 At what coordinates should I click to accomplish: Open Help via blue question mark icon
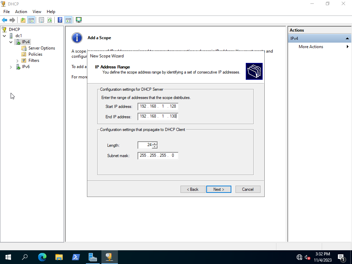pos(60,20)
